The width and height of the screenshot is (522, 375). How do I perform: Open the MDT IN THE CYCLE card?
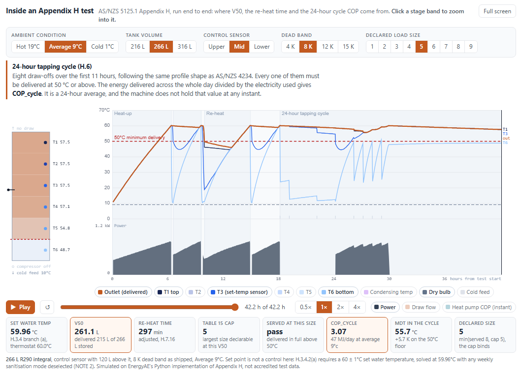[x=421, y=335]
